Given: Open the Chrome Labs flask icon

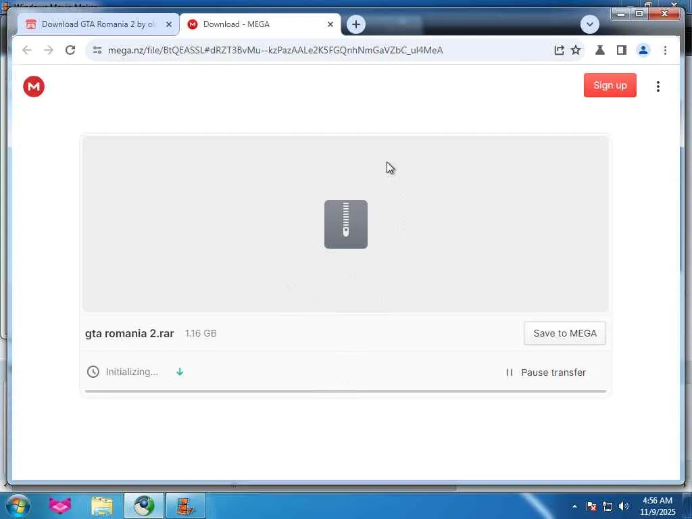Looking at the screenshot, I should pos(600,50).
